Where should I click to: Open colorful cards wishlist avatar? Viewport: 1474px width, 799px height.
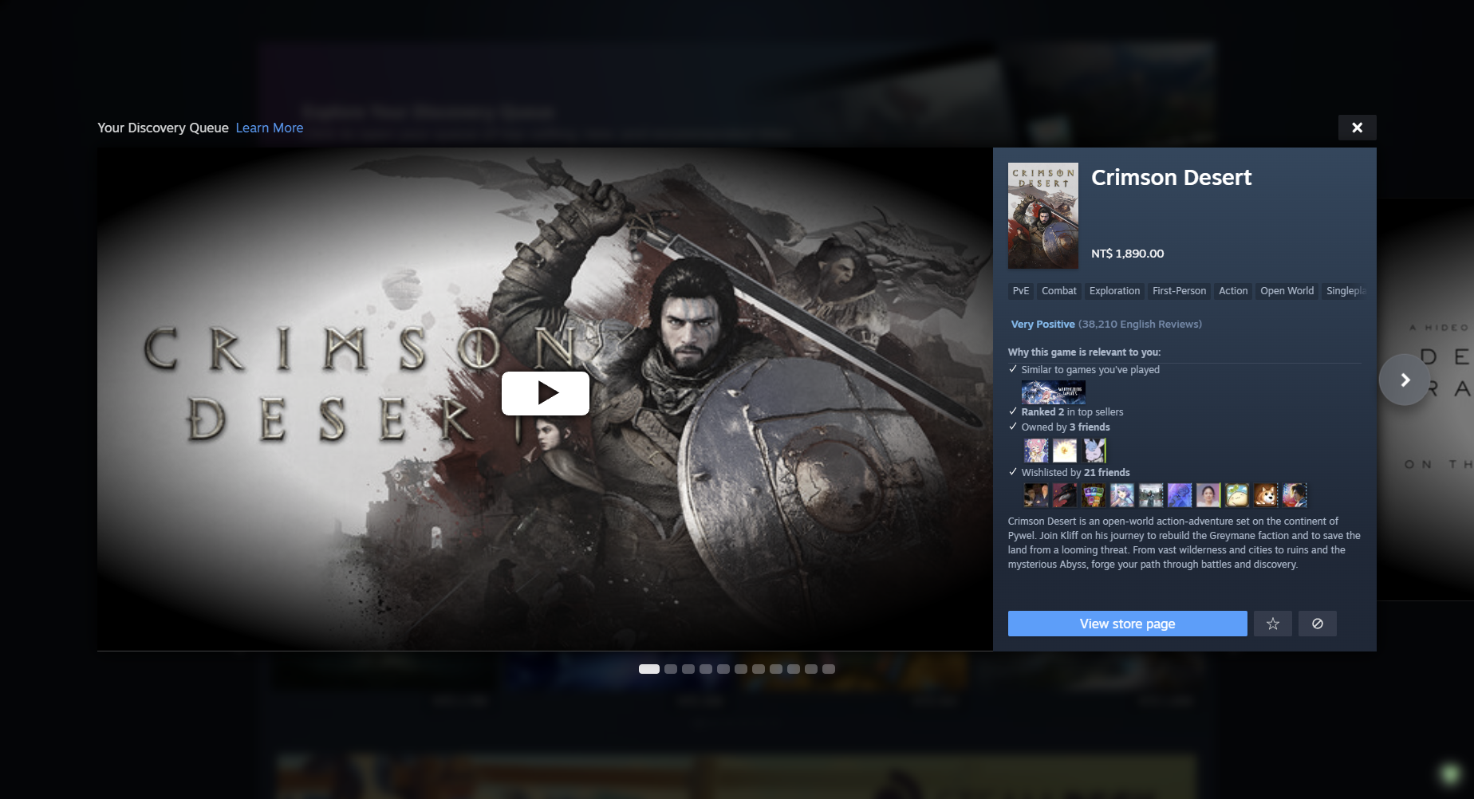(x=1094, y=495)
